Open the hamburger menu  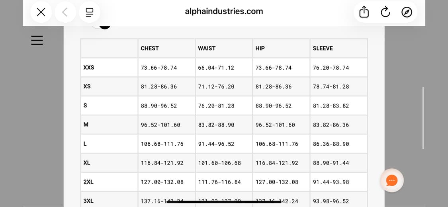(x=37, y=40)
